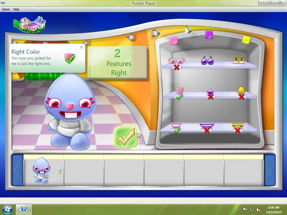This screenshot has width=287, height=215.
Task: Open the Windows Start menu
Action: (7, 209)
